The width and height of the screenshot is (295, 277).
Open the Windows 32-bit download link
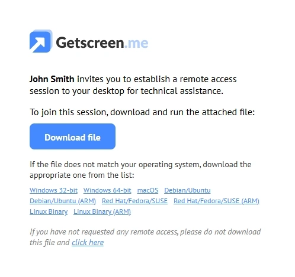(53, 190)
